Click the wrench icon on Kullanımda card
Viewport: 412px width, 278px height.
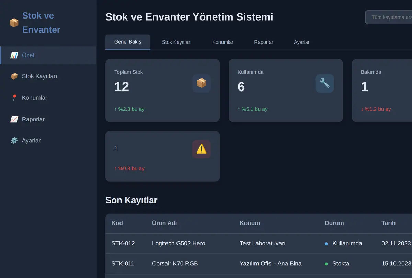325,83
